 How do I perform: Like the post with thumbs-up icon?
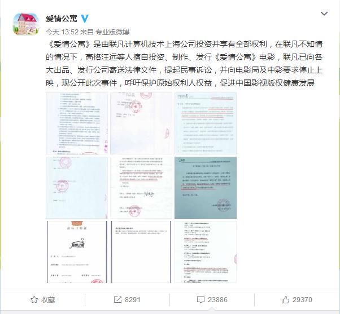click(x=285, y=299)
